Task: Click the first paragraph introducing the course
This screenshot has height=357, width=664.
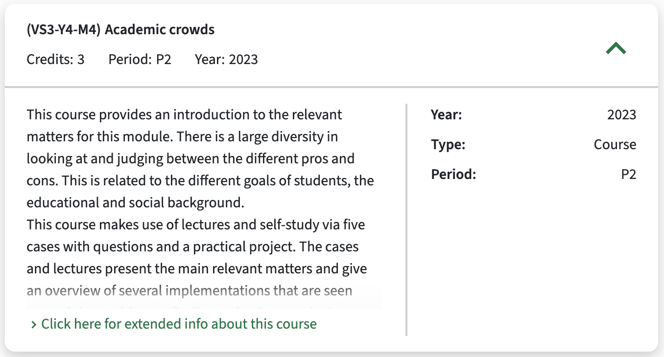Action: pos(200,159)
